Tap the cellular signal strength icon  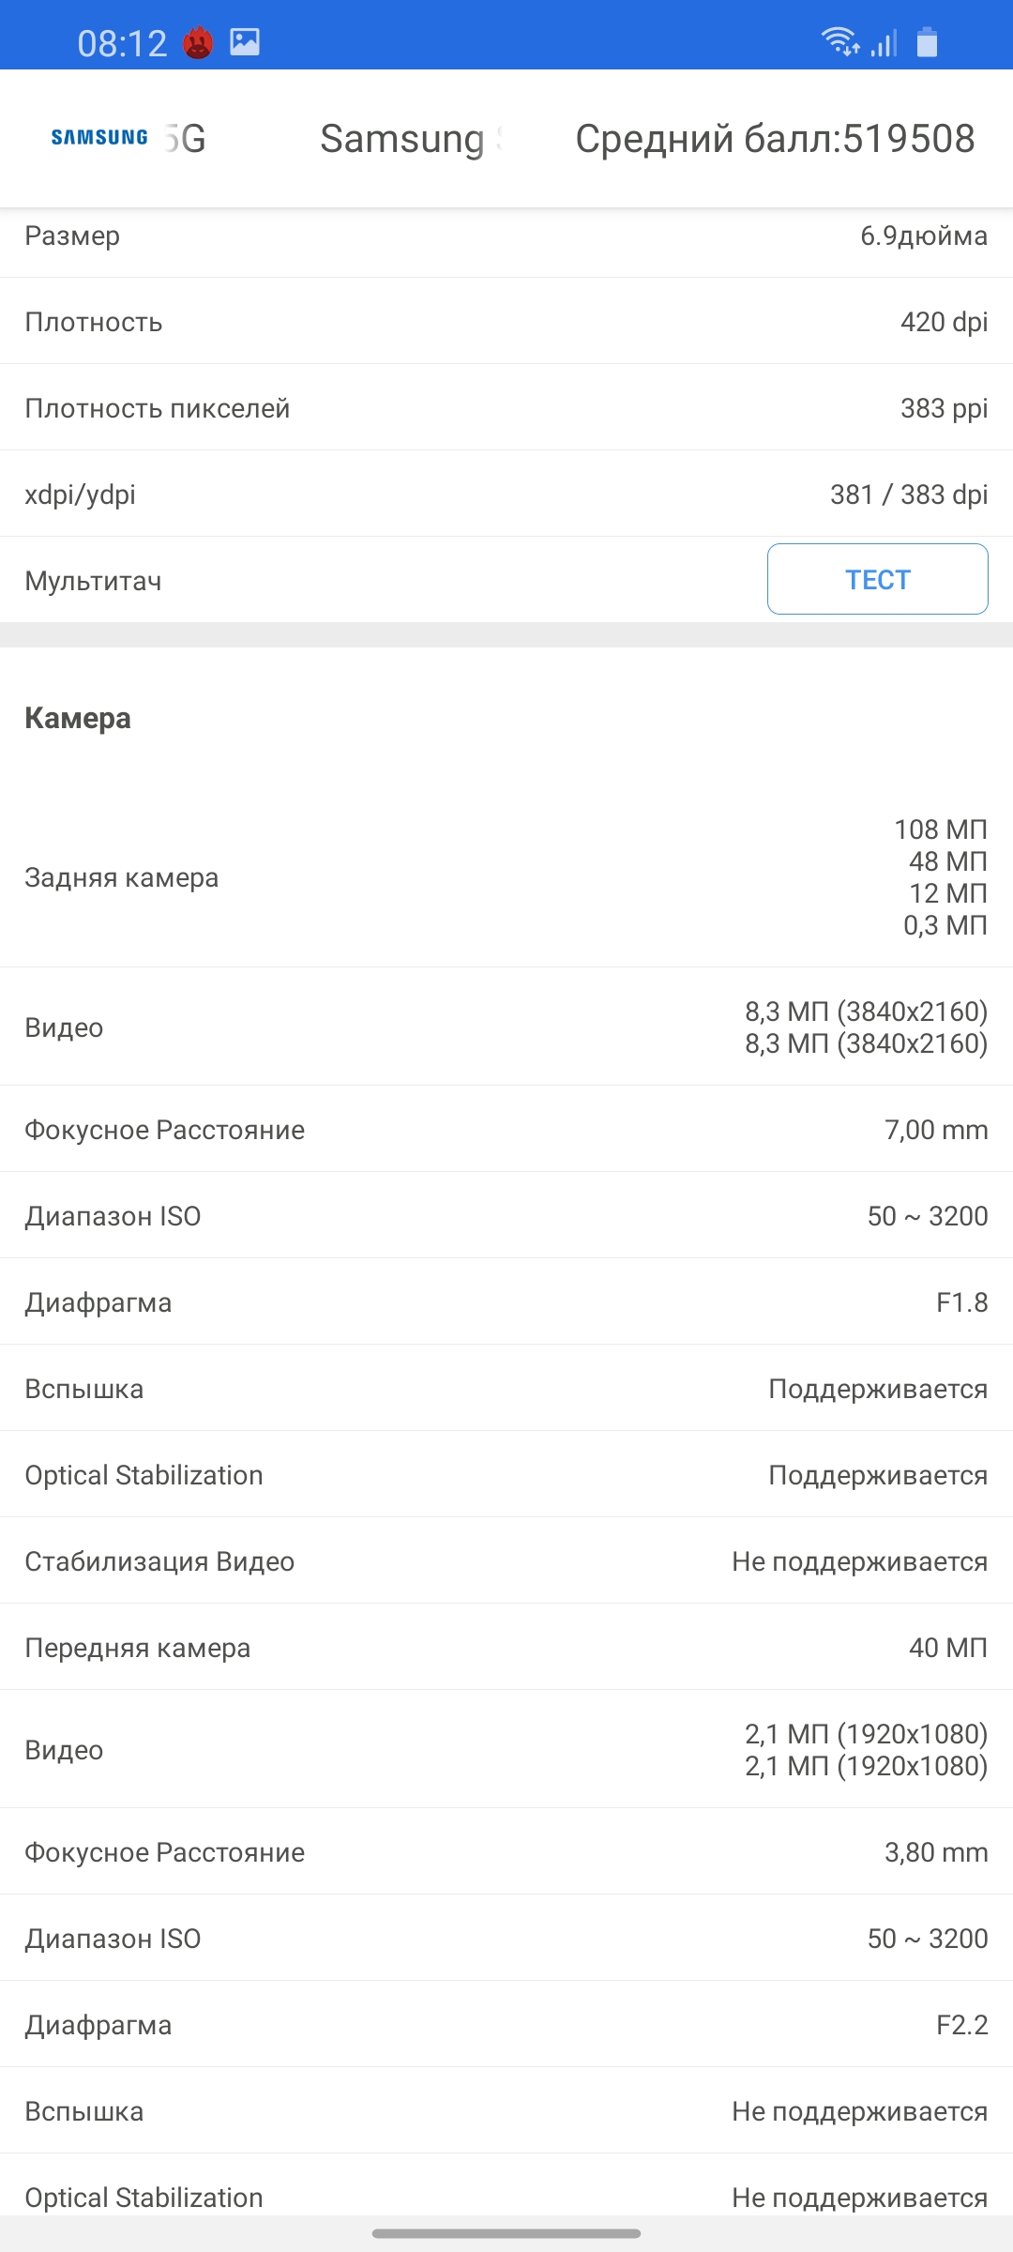tap(884, 43)
